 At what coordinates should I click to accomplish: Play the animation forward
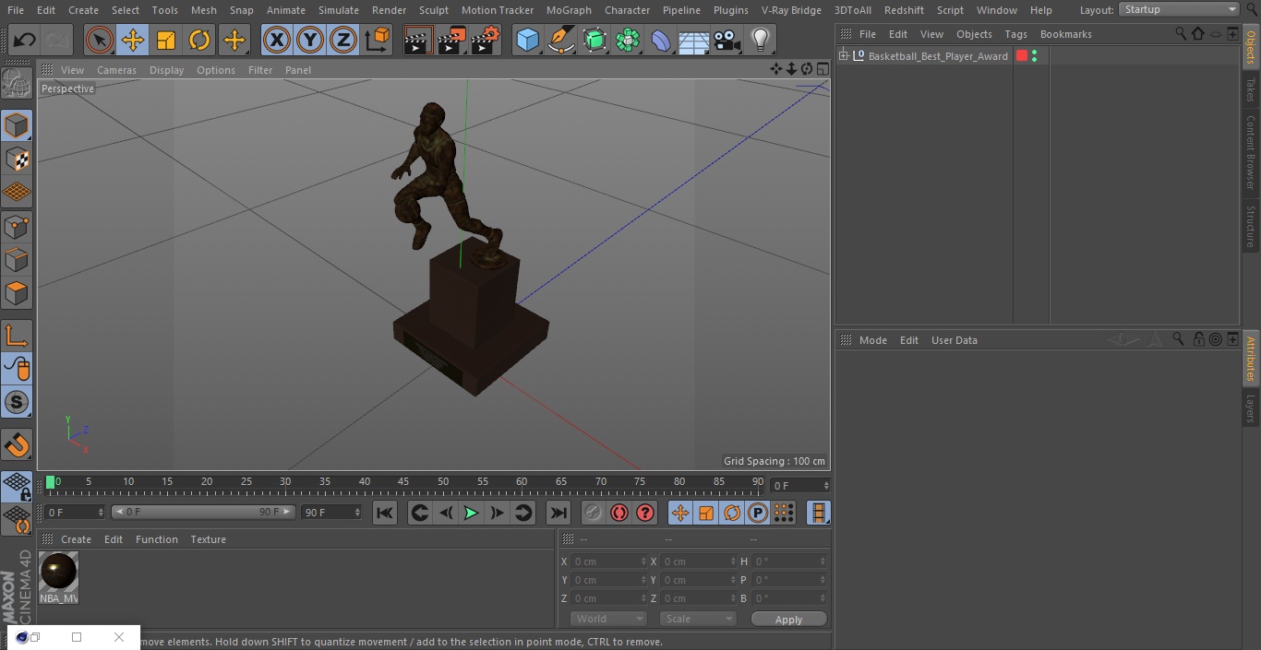tap(471, 513)
